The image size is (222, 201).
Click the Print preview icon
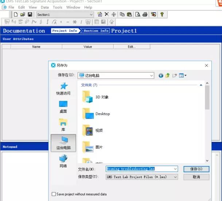[138, 15]
